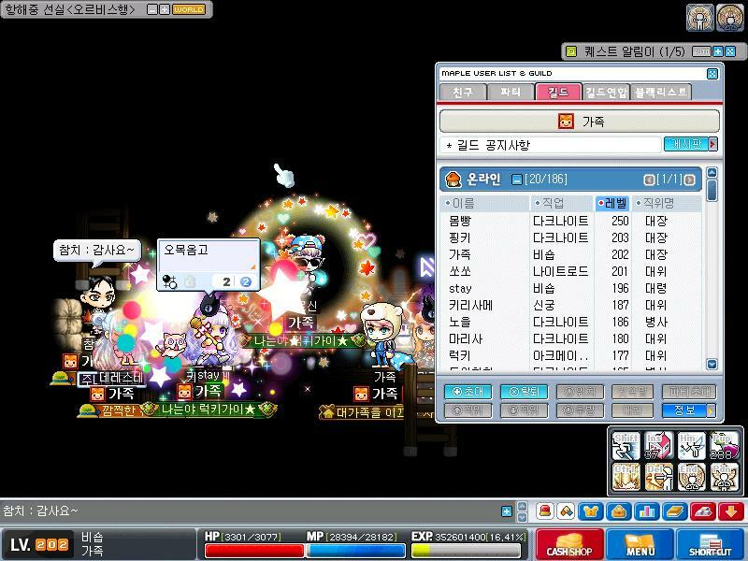
Task: Open the equipment window with the shirt icon
Action: [591, 511]
